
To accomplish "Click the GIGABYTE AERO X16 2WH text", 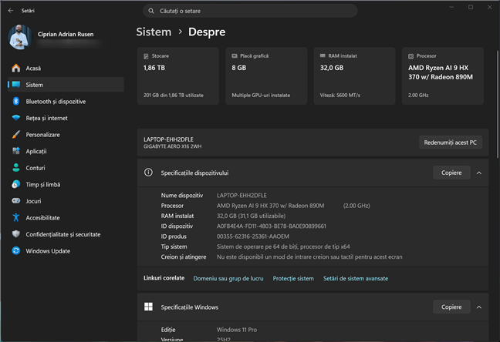I will tap(173, 146).
